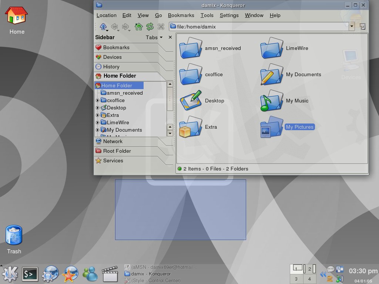Open the K menu in the panel
The width and height of the screenshot is (379, 284).
pyautogui.click(x=10, y=274)
